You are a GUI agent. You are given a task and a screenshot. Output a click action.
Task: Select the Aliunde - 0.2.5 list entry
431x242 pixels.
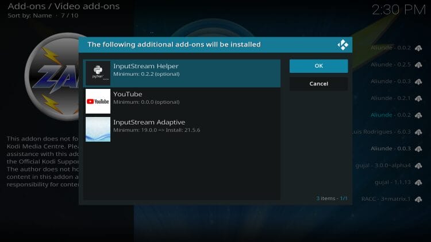[391, 65]
